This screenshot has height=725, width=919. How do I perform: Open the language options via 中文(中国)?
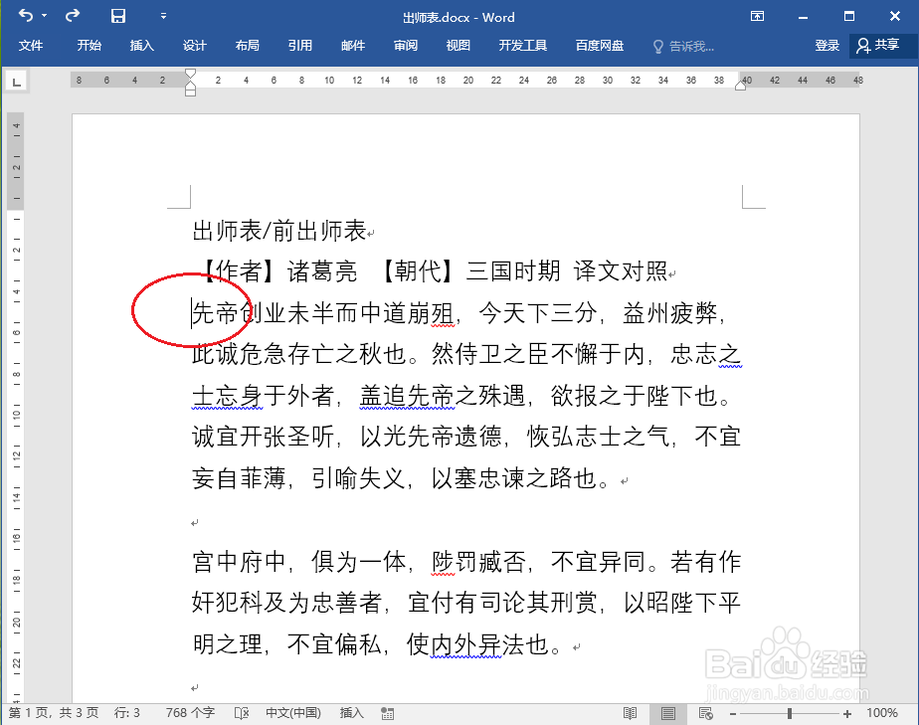point(292,712)
